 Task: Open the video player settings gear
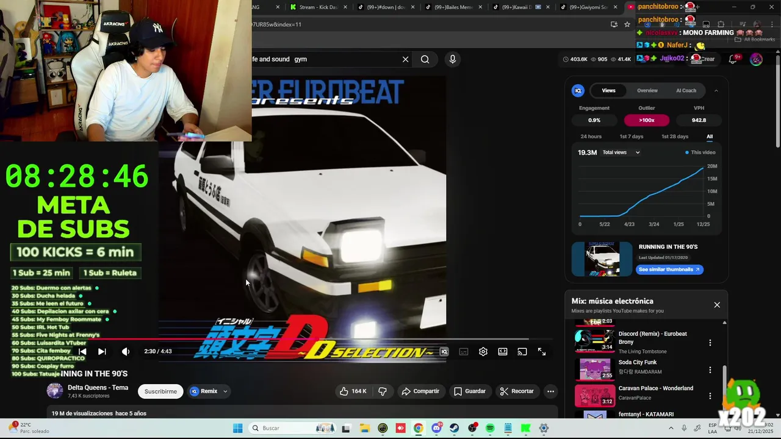coord(483,352)
